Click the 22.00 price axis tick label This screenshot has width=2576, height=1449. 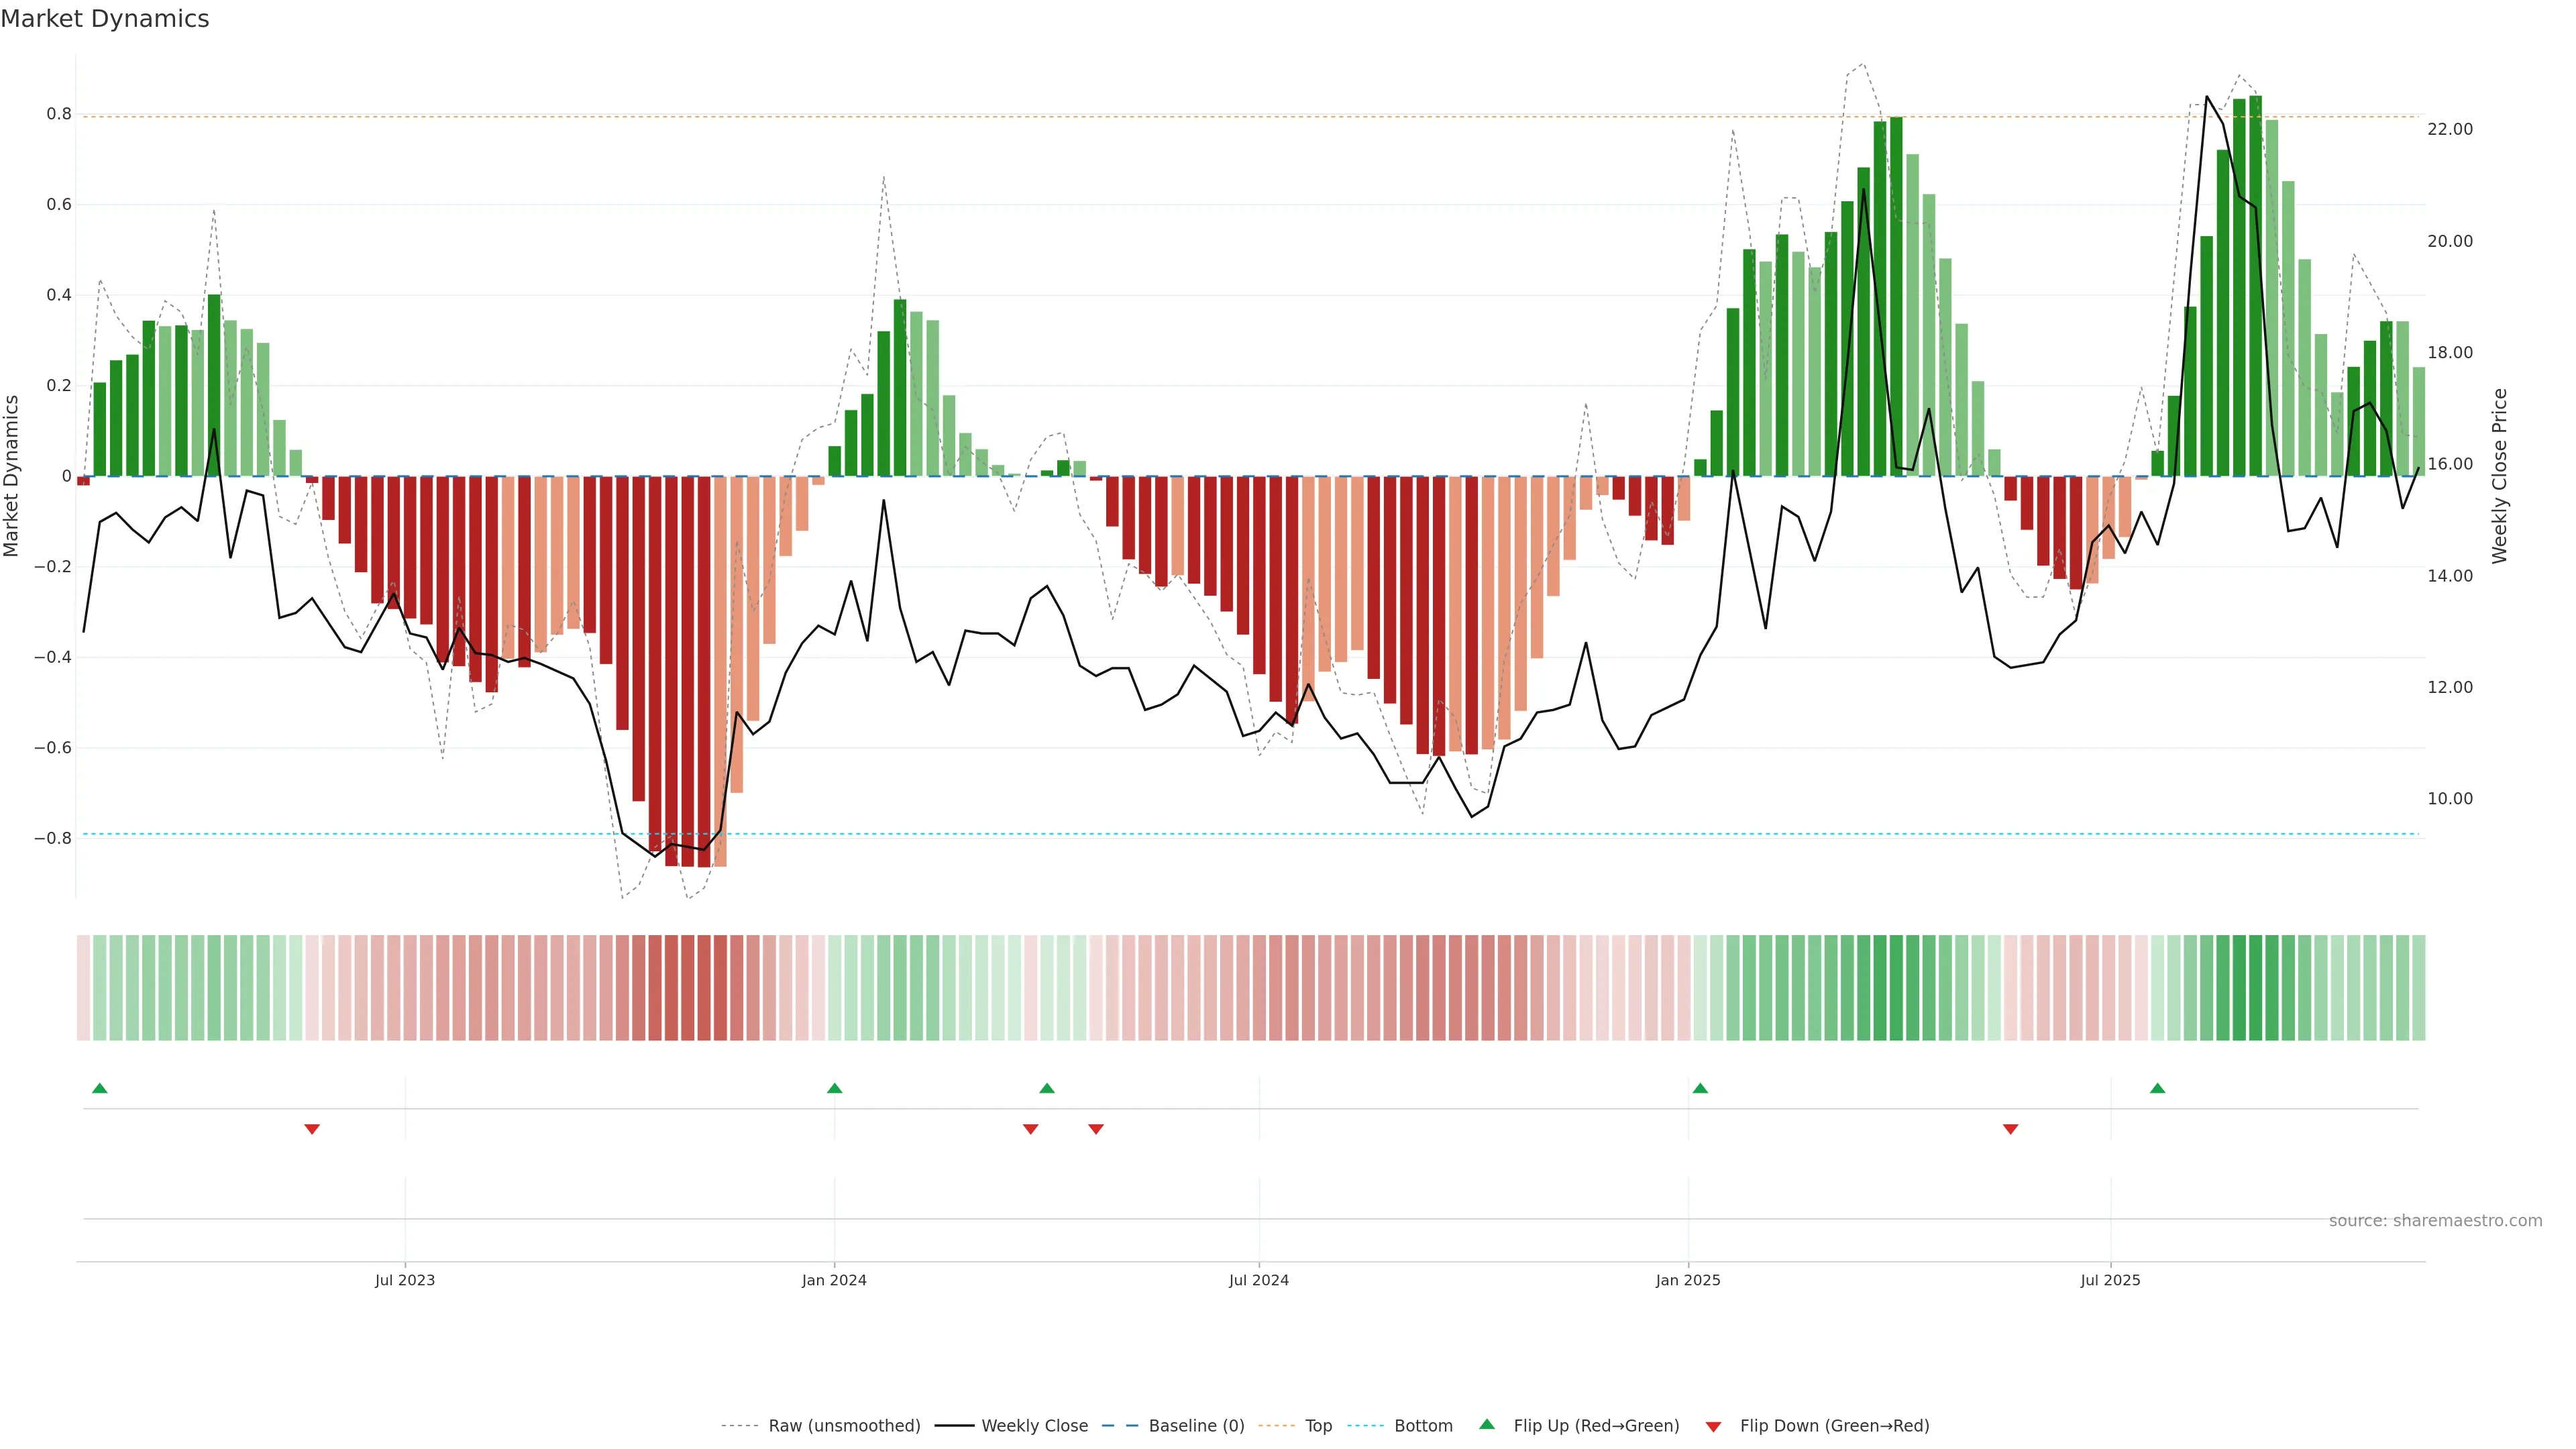coord(2449,129)
